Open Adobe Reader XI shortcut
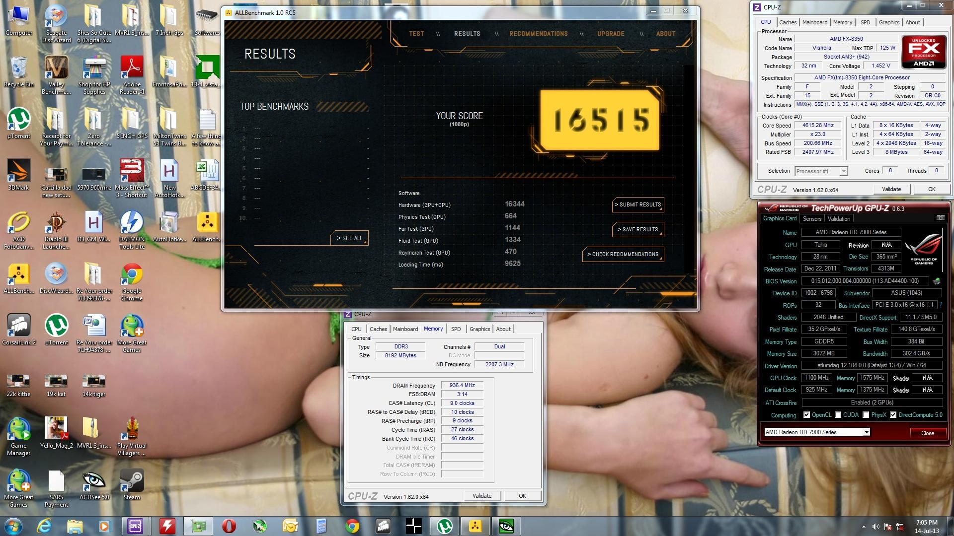The image size is (954, 536). [x=132, y=75]
